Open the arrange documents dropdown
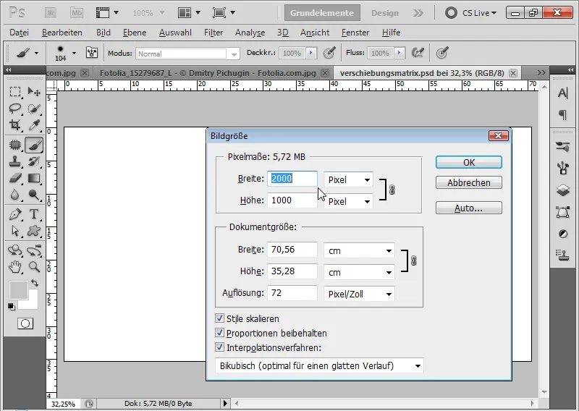 [x=189, y=13]
